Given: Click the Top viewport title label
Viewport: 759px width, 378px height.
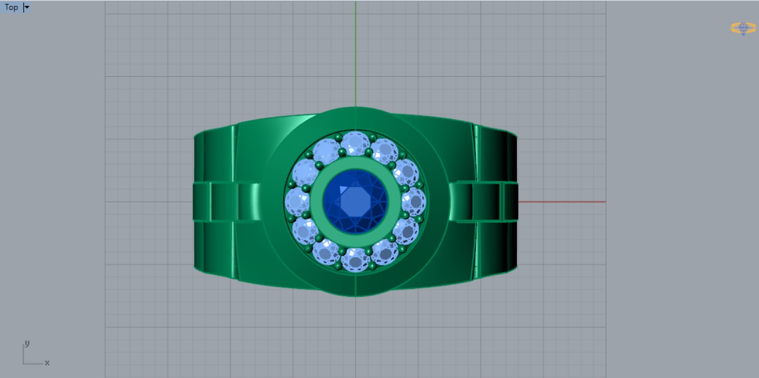Looking at the screenshot, I should (x=11, y=7).
